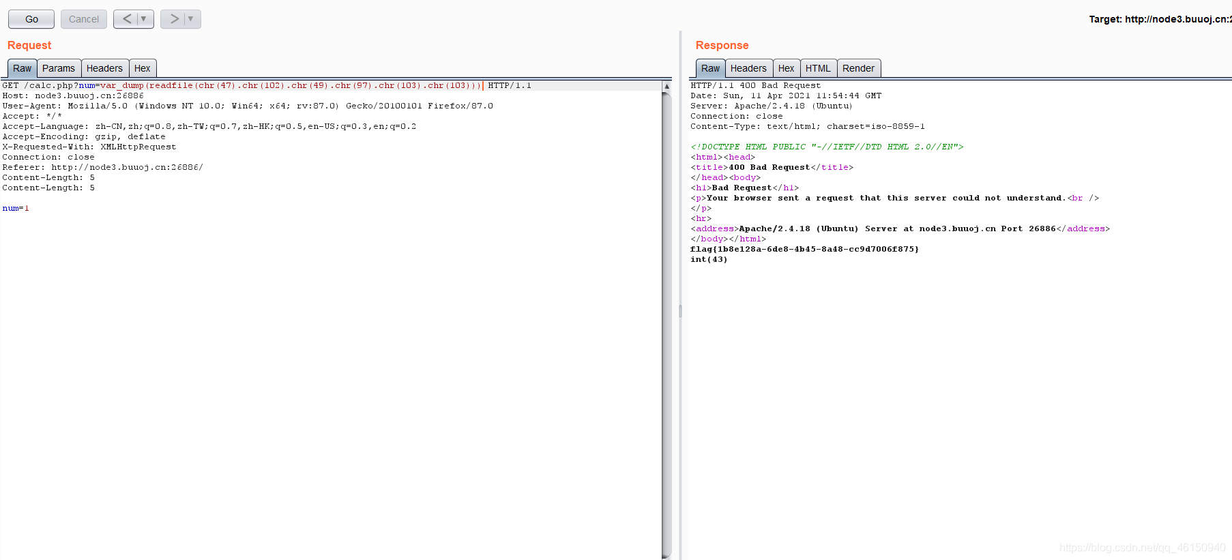Open the Request Headers tab
The width and height of the screenshot is (1232, 560).
[x=104, y=68]
